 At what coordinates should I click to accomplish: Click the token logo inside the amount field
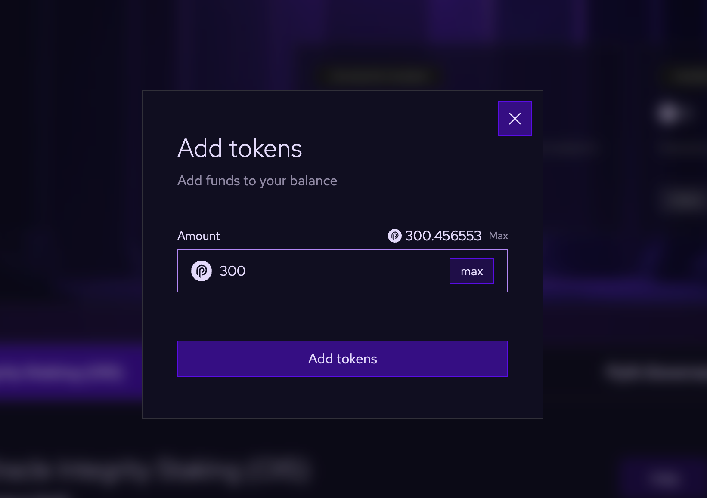pyautogui.click(x=201, y=271)
